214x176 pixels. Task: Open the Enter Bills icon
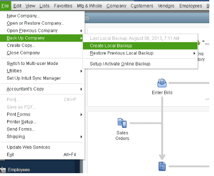click(x=162, y=83)
